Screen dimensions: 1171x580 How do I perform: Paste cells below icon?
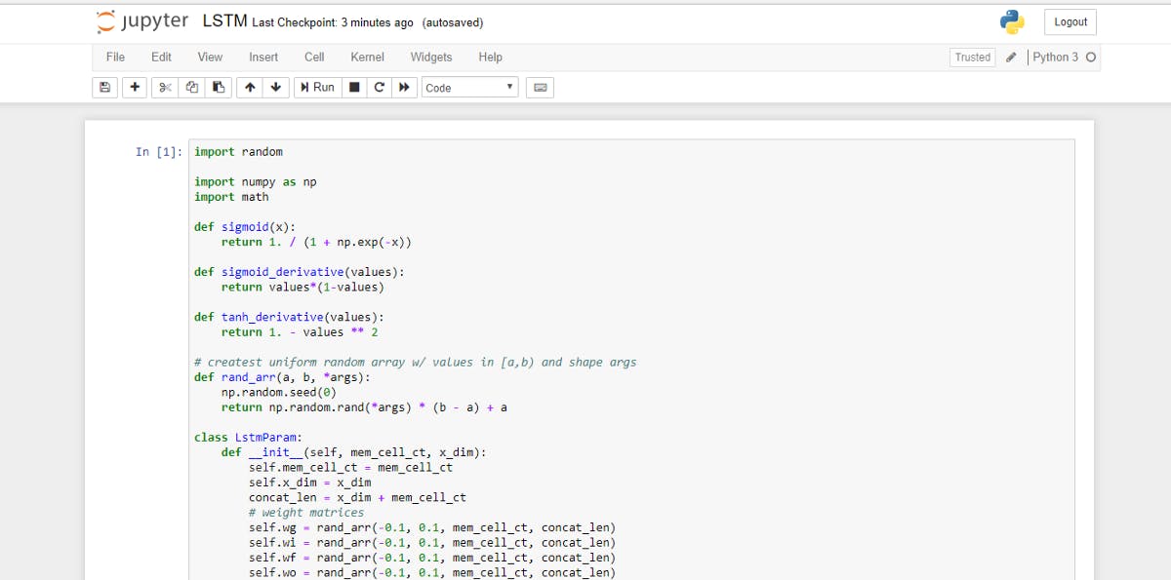pos(220,88)
